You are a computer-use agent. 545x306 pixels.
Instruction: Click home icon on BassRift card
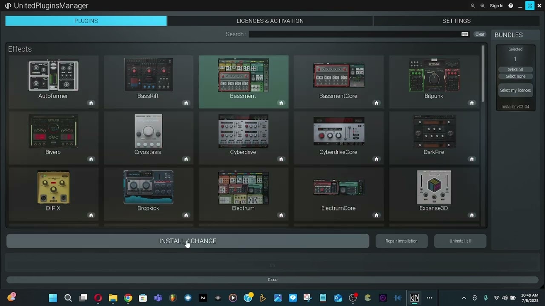186,103
